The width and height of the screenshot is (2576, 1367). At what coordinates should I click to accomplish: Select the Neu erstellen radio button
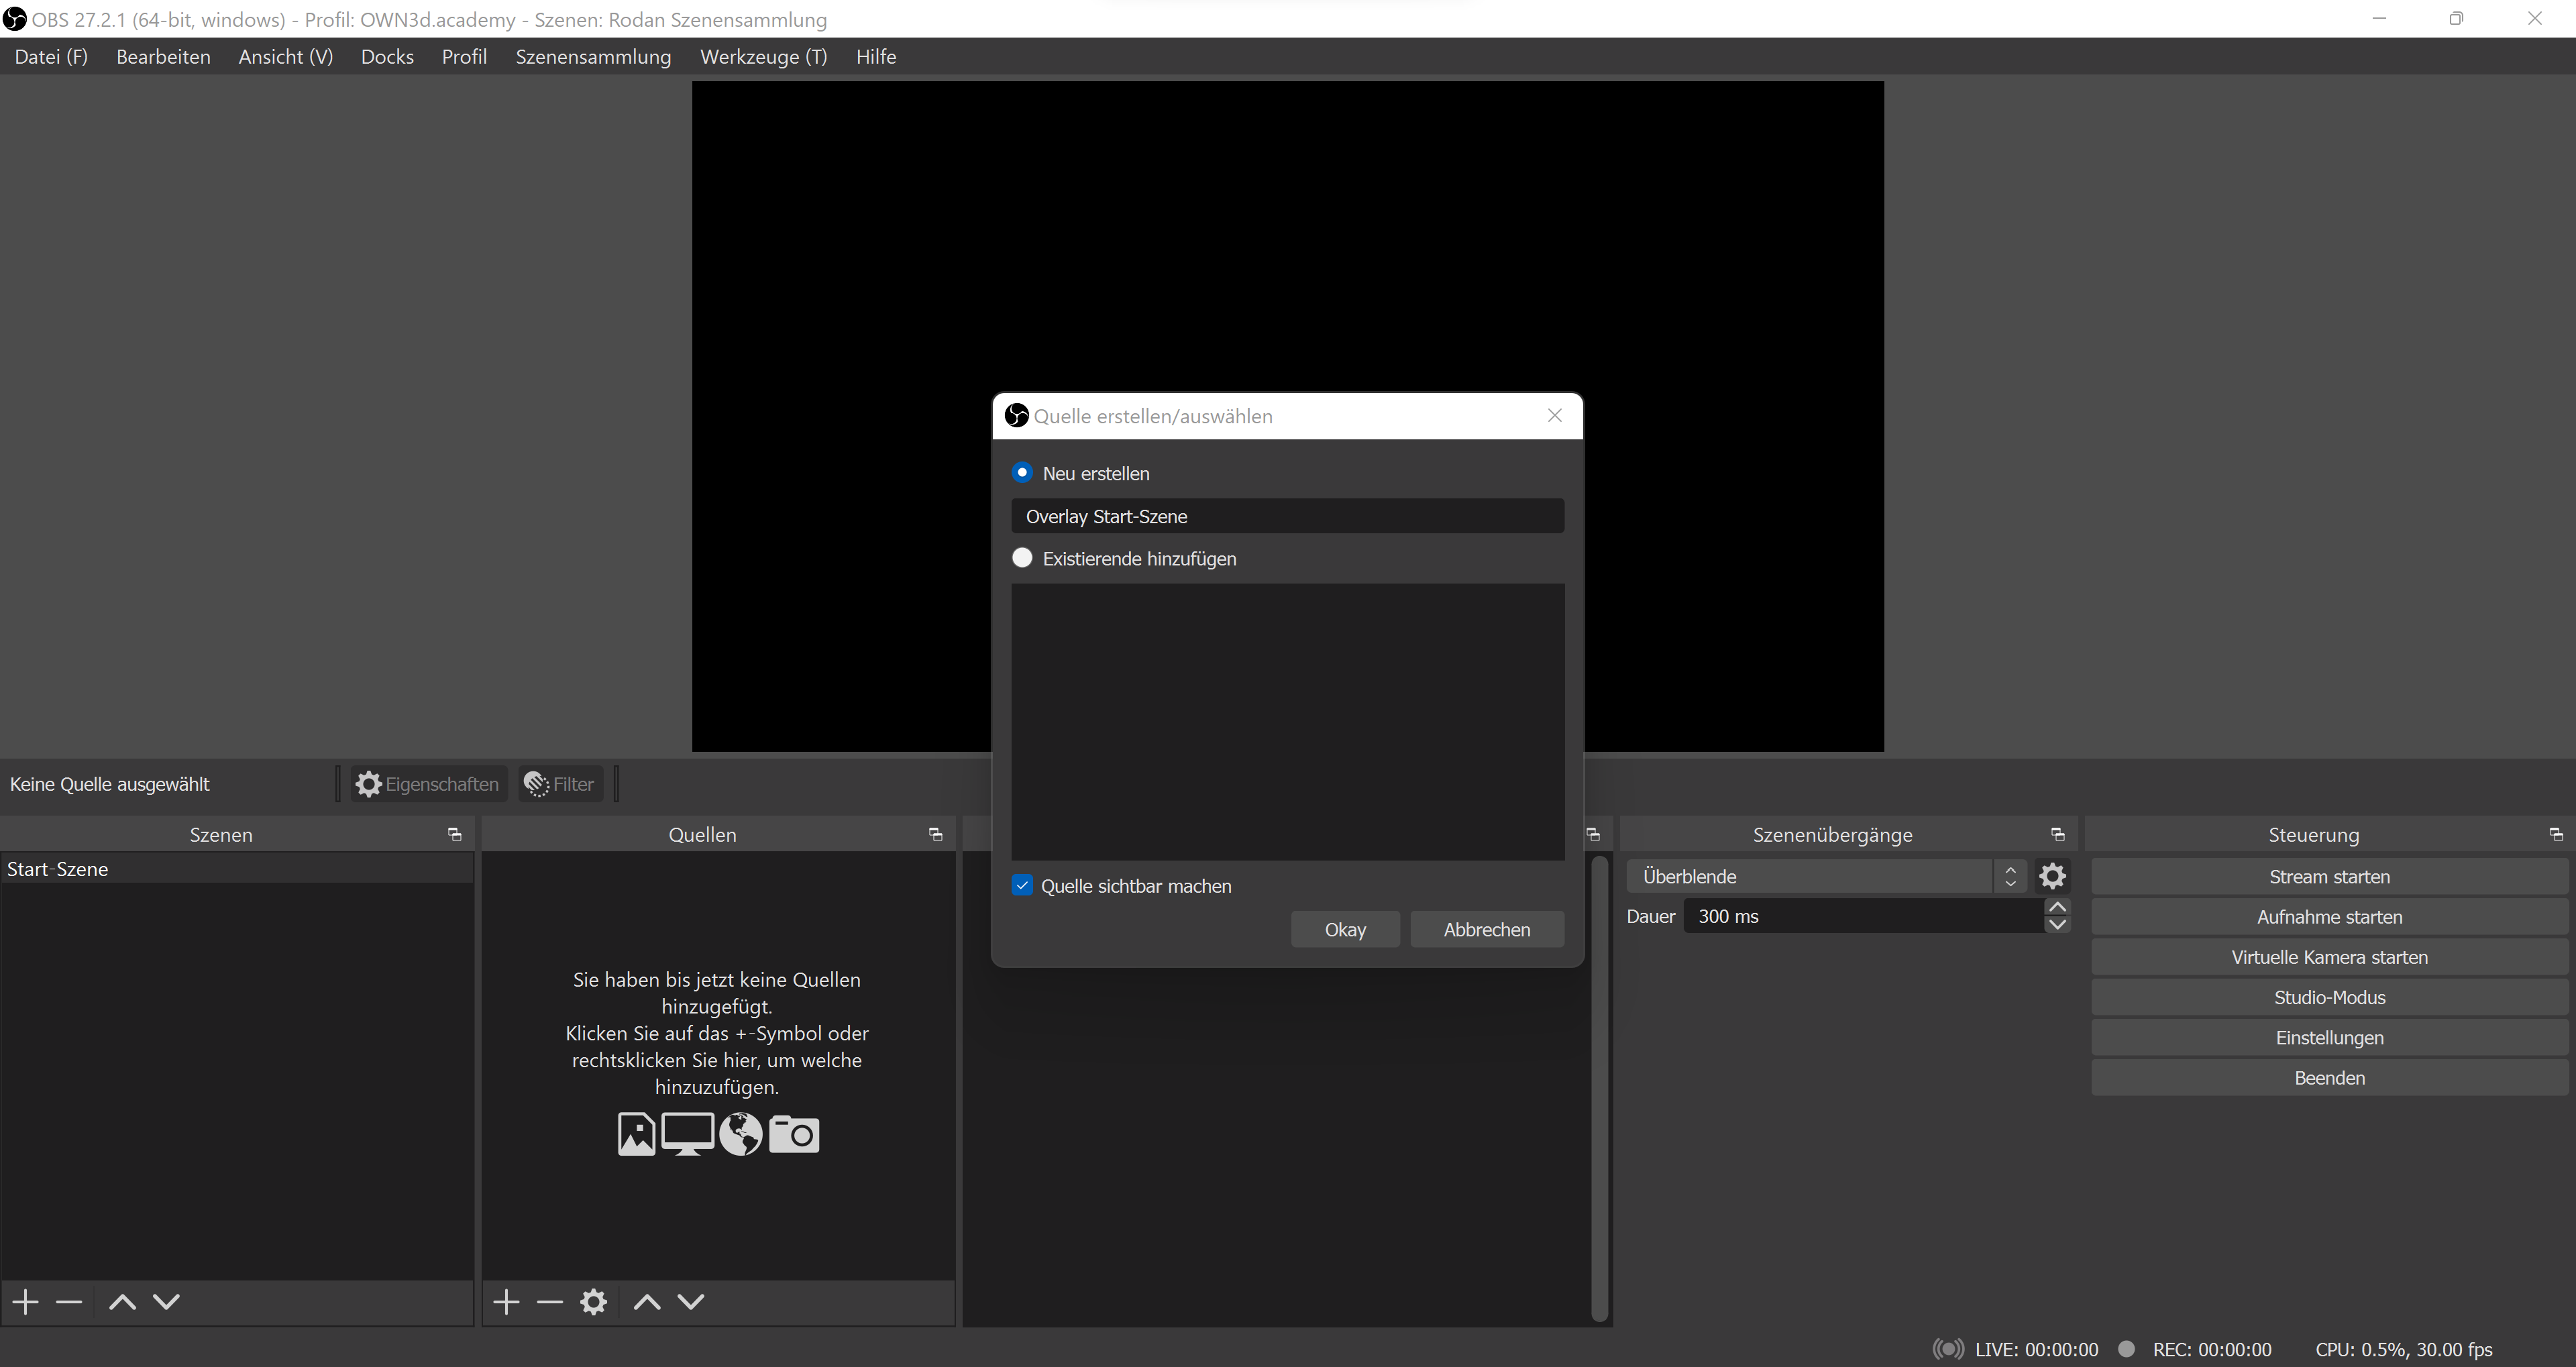click(1022, 472)
